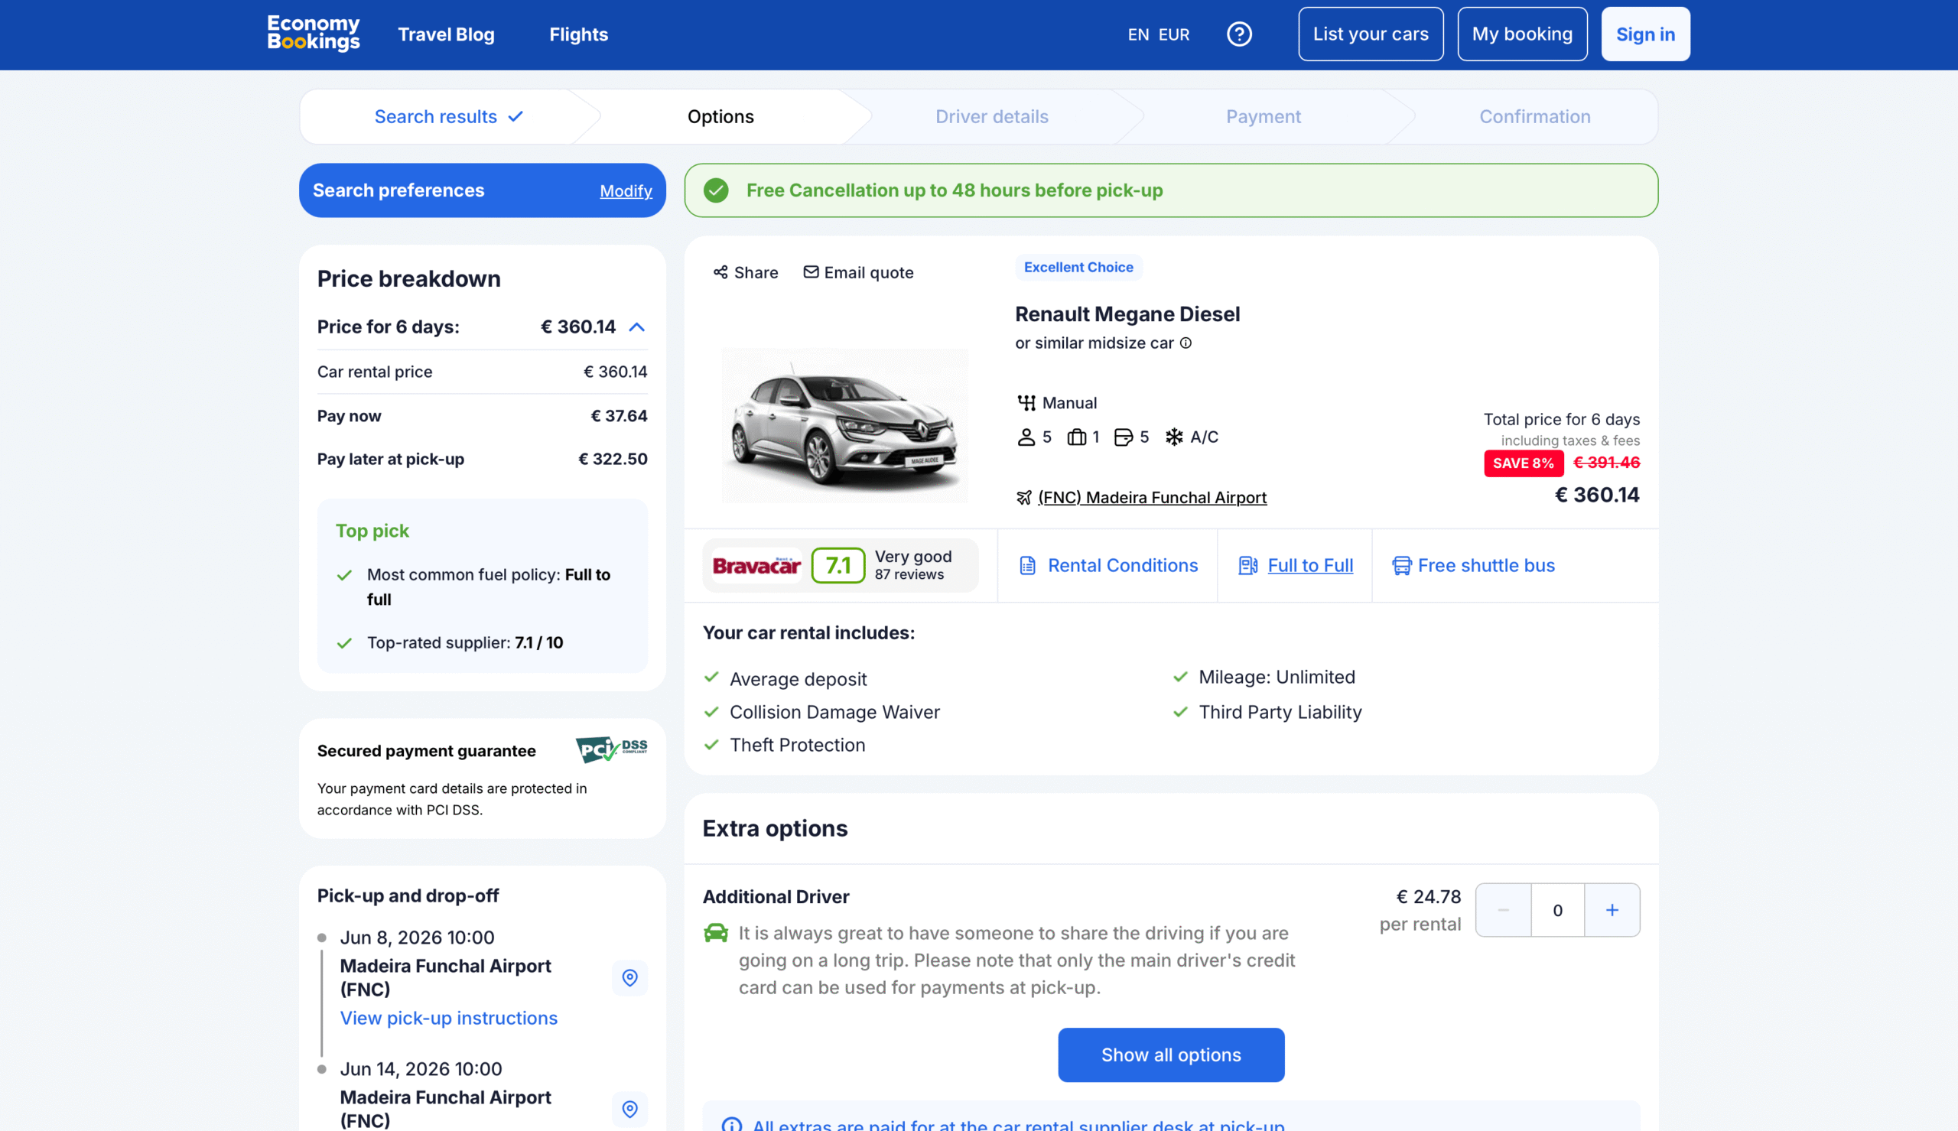Click the Email quote envelope icon
Viewport: 1958px width, 1131px height.
pos(811,272)
